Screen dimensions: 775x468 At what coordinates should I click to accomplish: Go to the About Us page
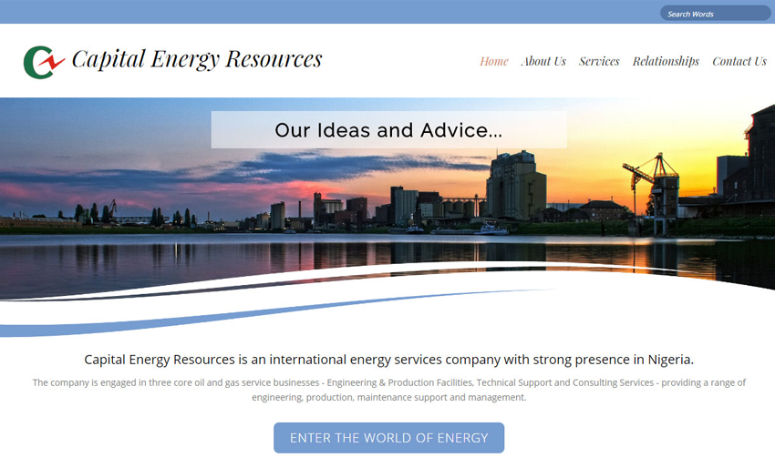coord(542,62)
